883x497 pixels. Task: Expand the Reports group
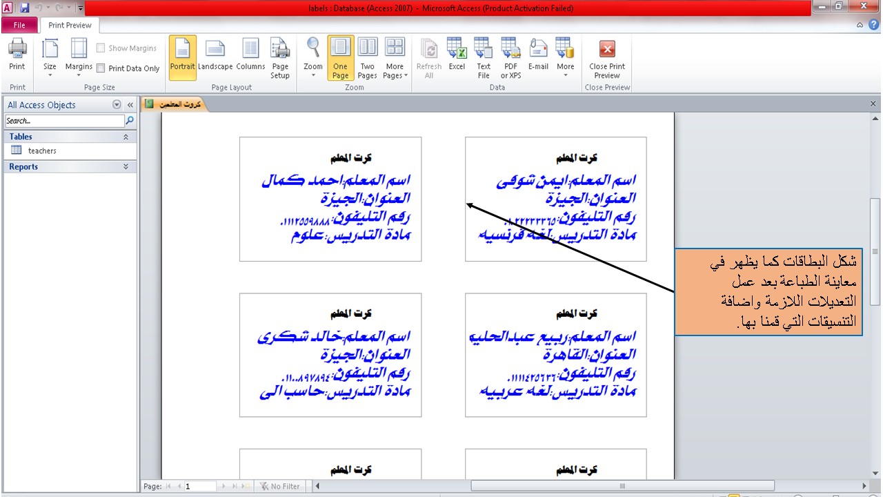coord(126,166)
